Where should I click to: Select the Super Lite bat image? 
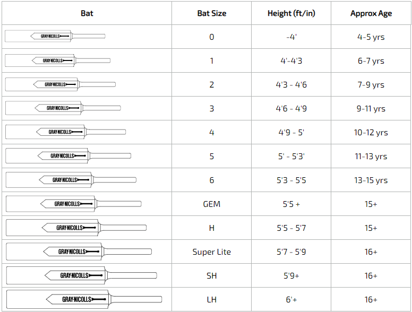[x=79, y=252]
